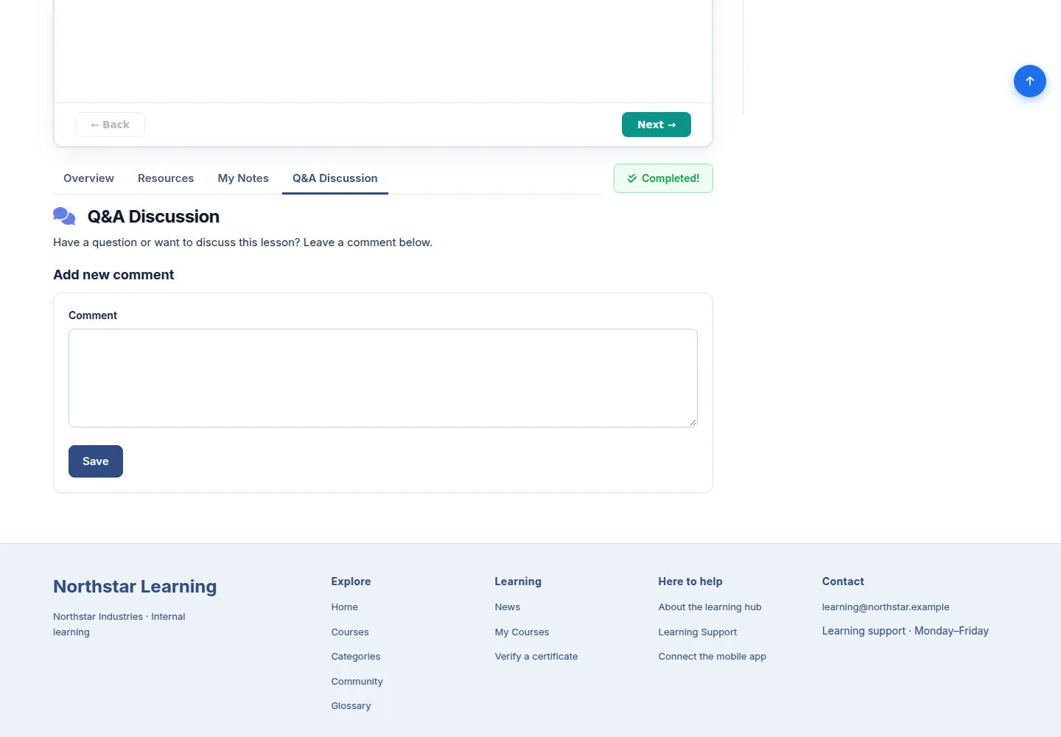Click the 'Comment' field label
1061x737 pixels.
click(x=93, y=315)
